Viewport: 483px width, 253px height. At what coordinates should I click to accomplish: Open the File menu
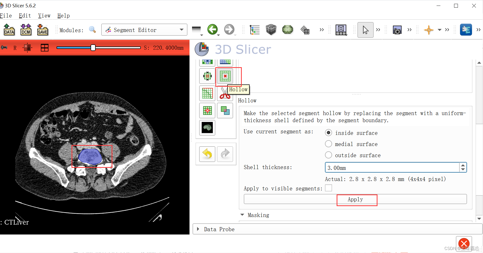pyautogui.click(x=6, y=16)
